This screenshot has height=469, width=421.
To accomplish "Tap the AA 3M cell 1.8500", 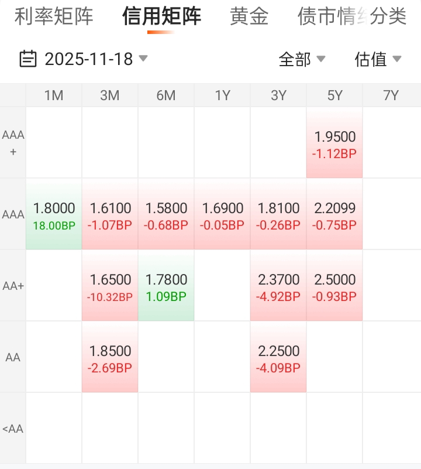I will click(110, 357).
